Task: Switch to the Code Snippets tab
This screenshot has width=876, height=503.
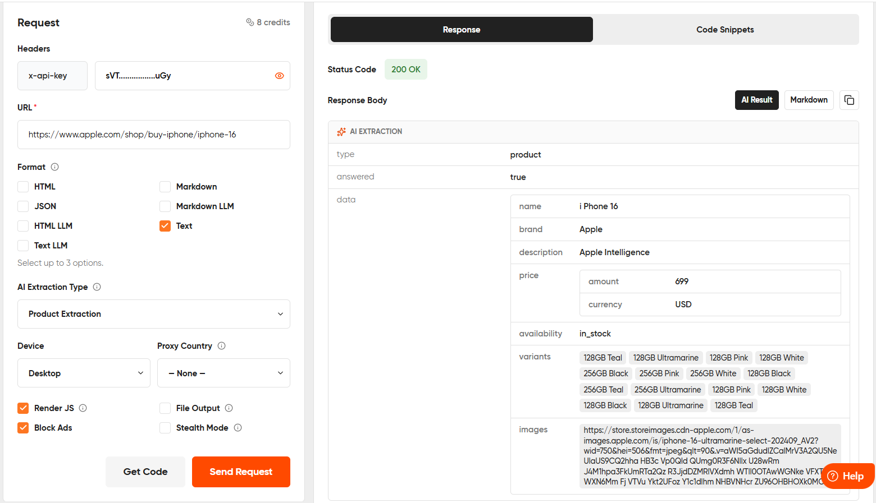Action: (725, 30)
